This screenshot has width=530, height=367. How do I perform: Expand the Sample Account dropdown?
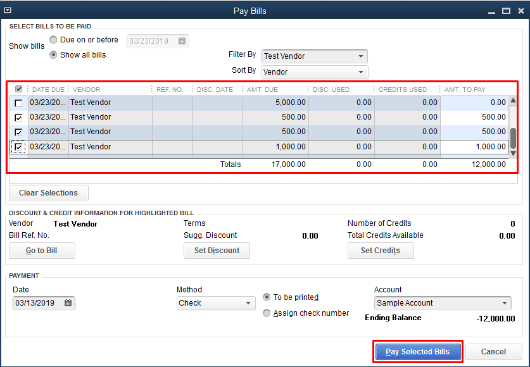click(505, 303)
